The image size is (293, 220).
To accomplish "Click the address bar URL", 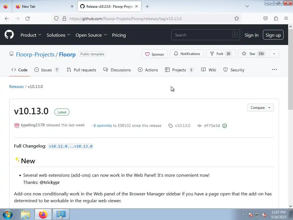I will 125,19.
